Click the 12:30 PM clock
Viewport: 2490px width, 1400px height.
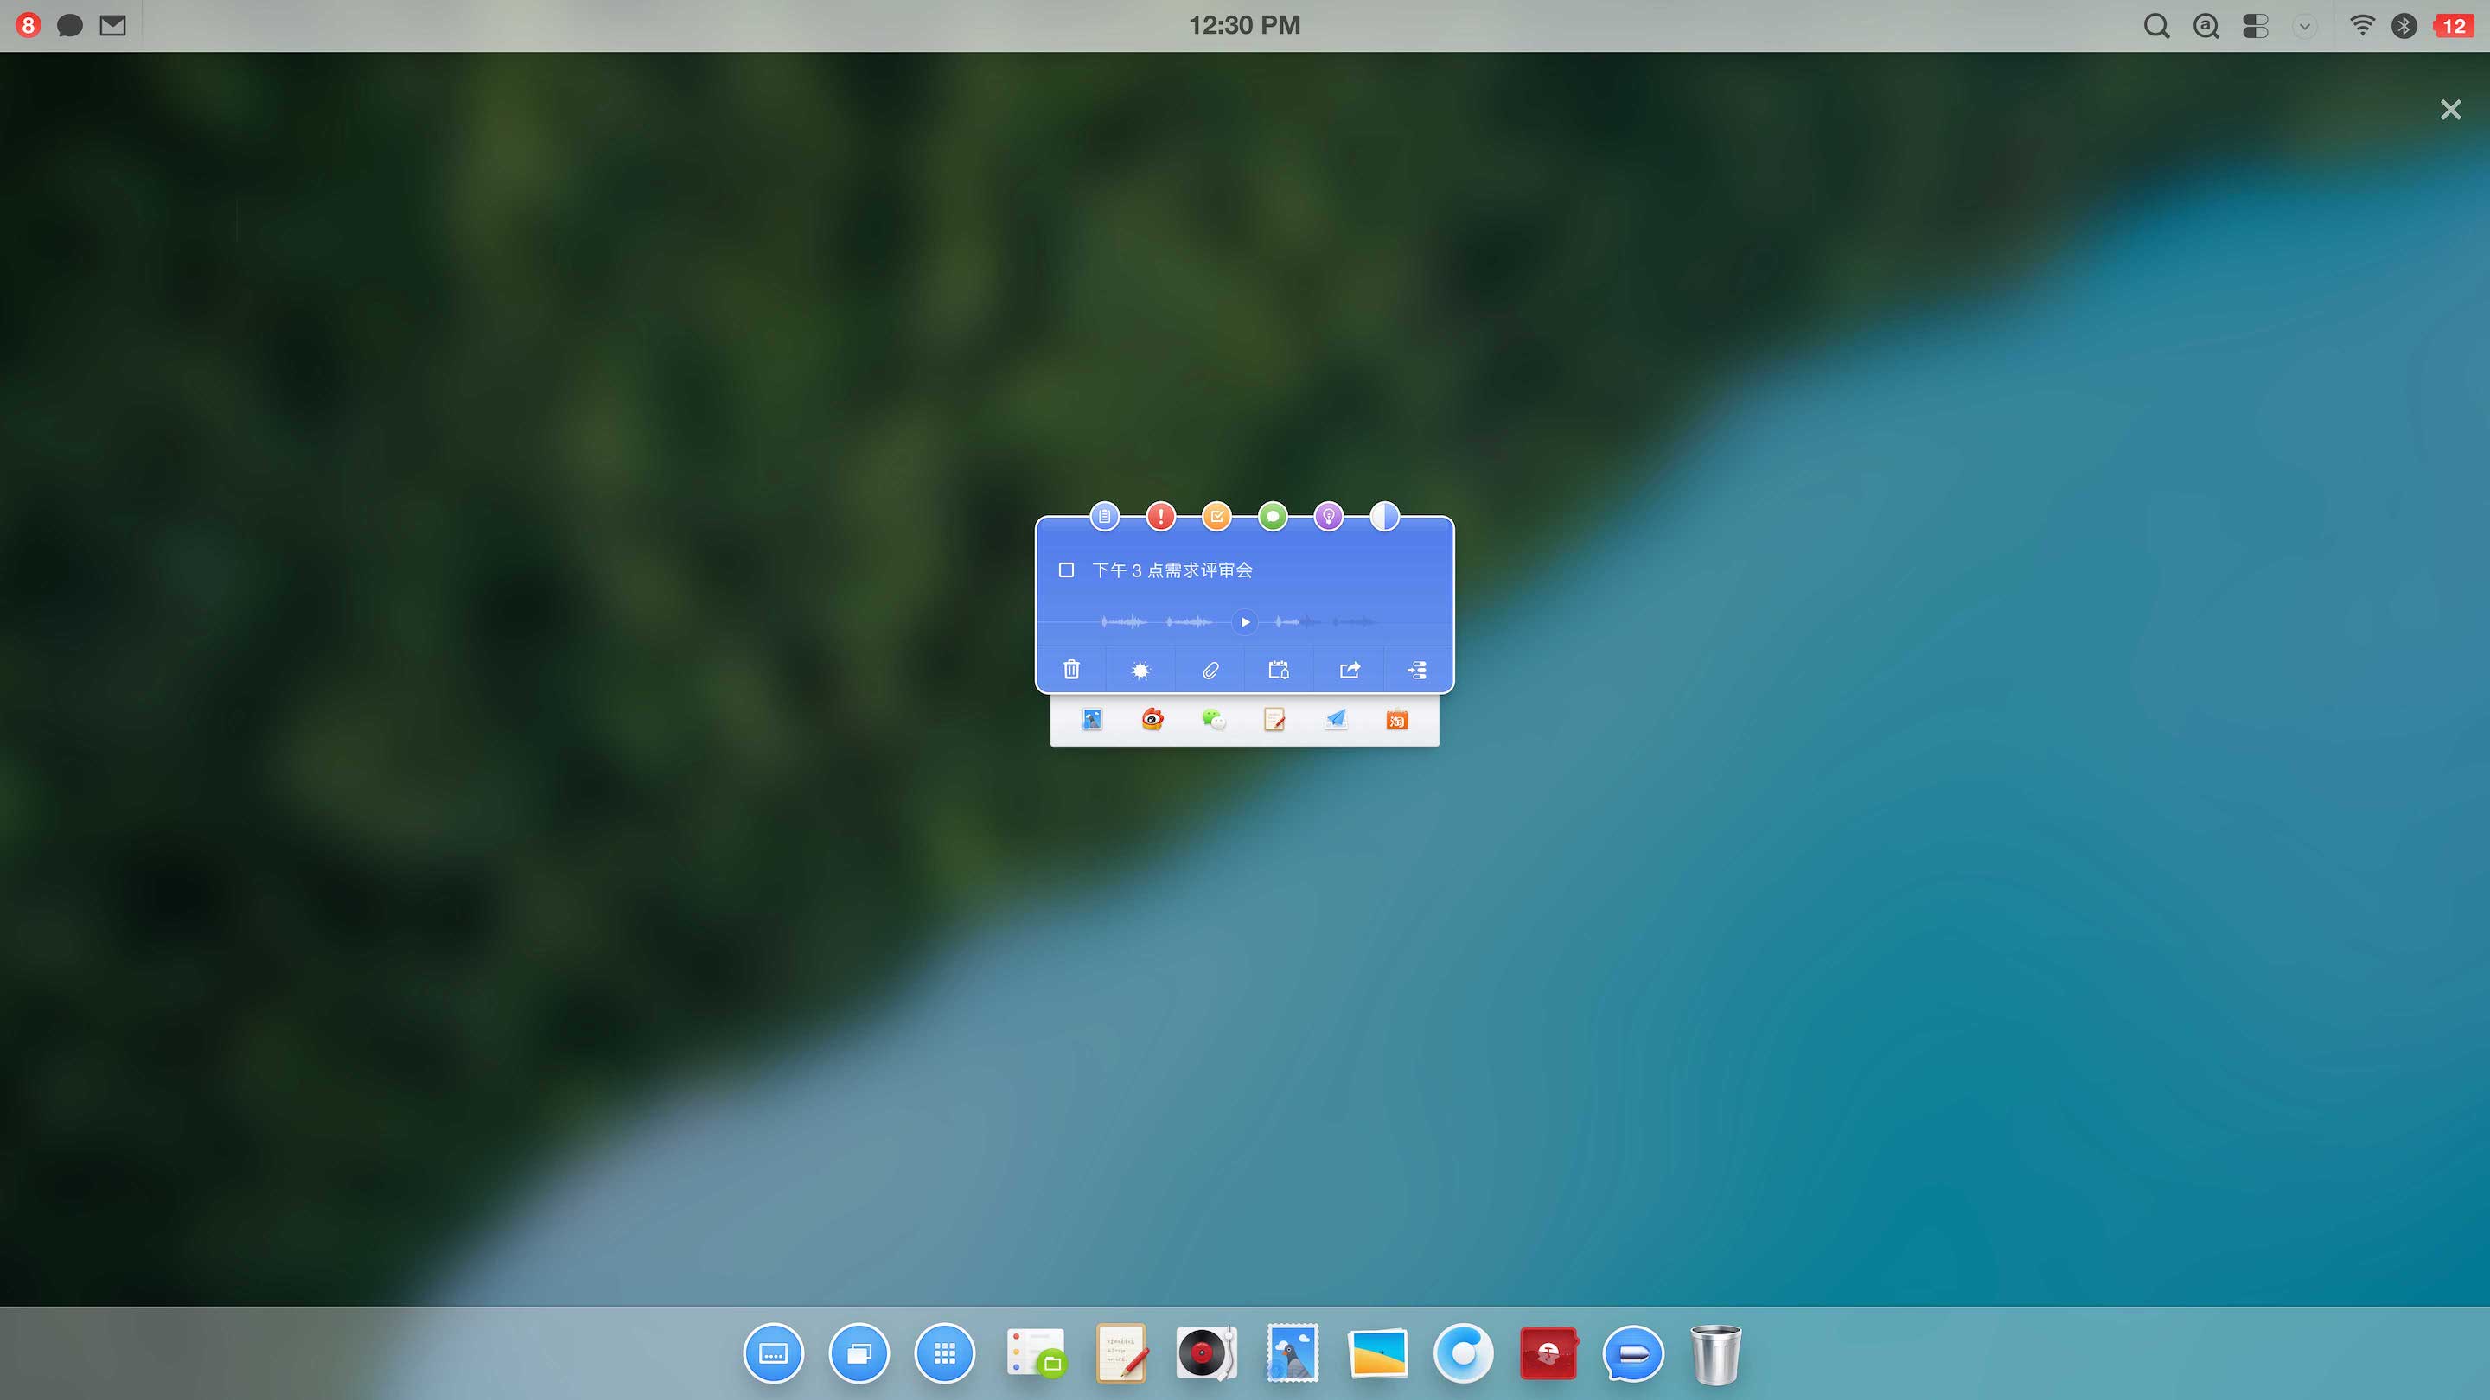coord(1244,25)
